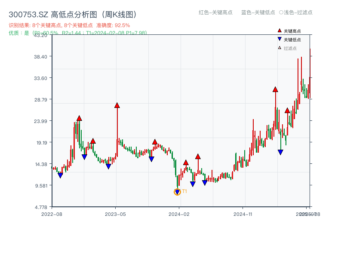
Task: Click the hollow 过滤点 triangle icon in the legend box
Action: [x=279, y=48]
